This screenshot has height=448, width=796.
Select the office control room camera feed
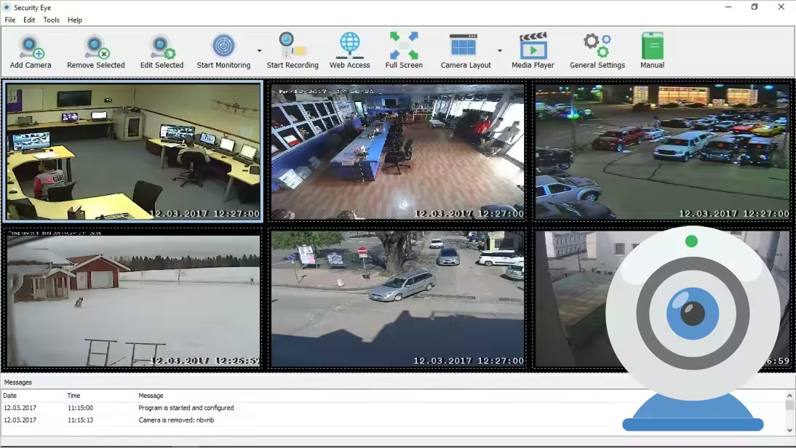[x=133, y=151]
